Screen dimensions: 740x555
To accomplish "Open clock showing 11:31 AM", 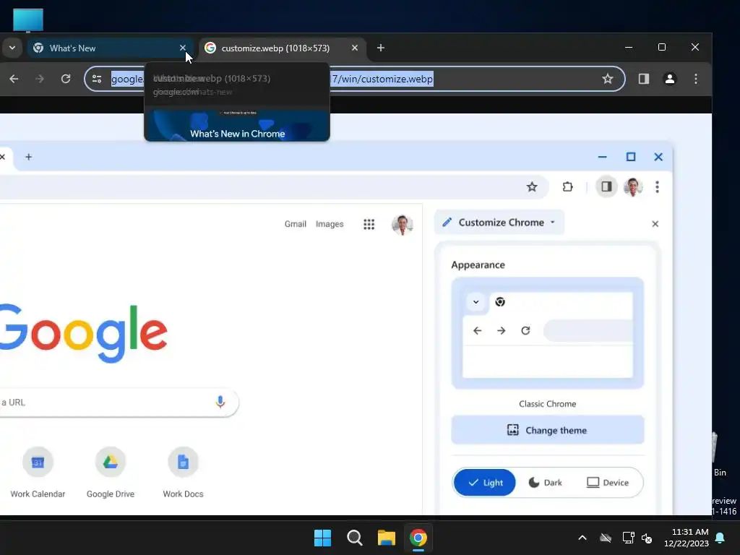I will pyautogui.click(x=687, y=538).
